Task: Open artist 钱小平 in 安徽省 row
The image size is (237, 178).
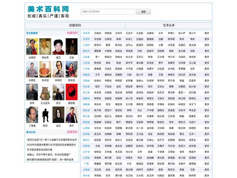Action: click(x=140, y=74)
